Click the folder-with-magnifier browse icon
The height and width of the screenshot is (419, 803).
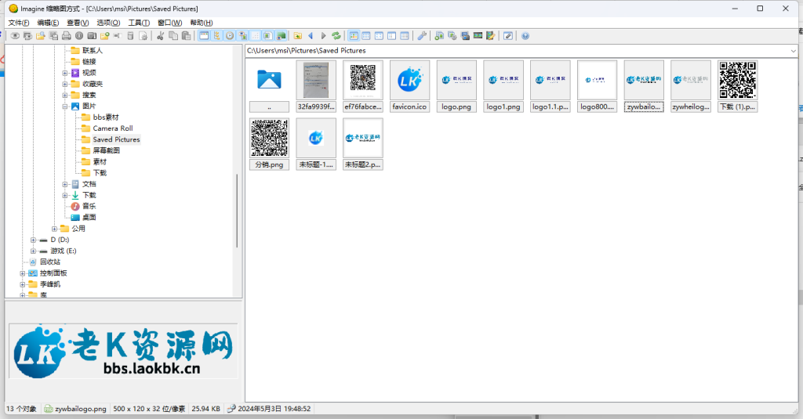pyautogui.click(x=41, y=36)
